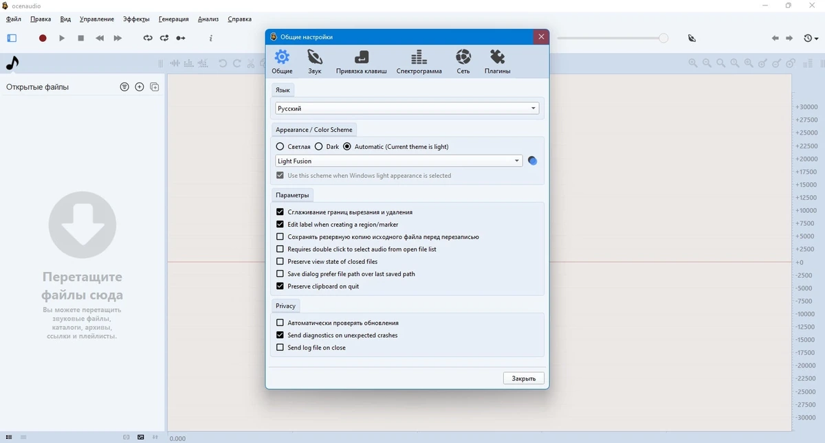Start recording with the red Record button

[x=43, y=38]
